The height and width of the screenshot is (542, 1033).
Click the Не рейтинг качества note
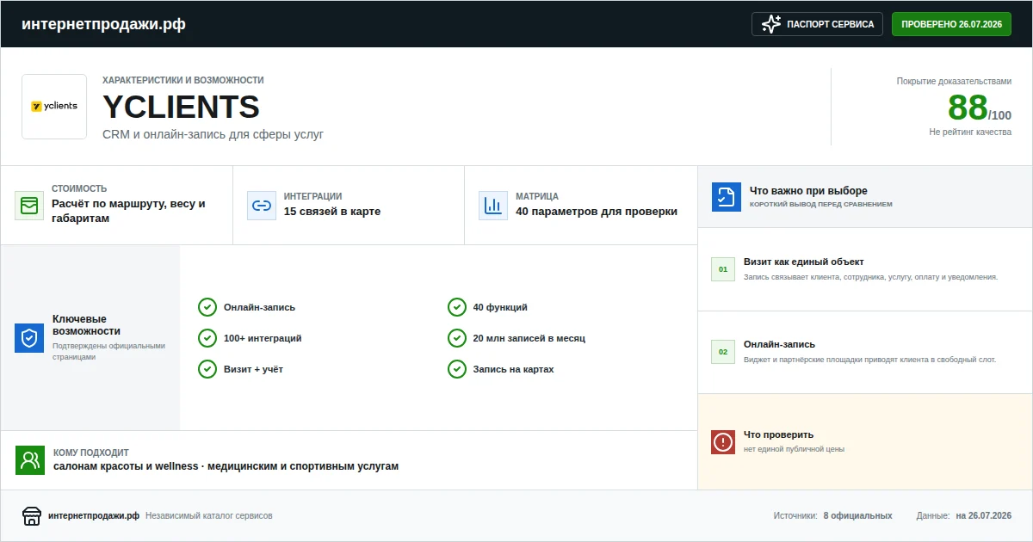[x=970, y=132]
